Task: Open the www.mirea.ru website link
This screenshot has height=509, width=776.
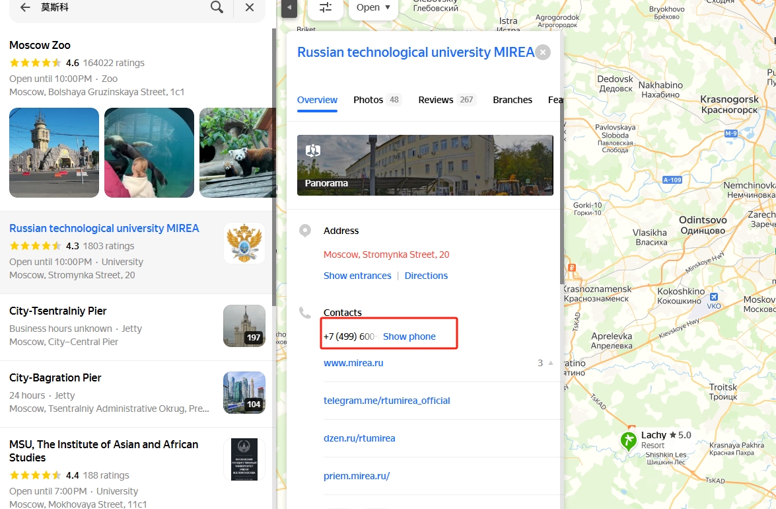Action: [x=353, y=363]
